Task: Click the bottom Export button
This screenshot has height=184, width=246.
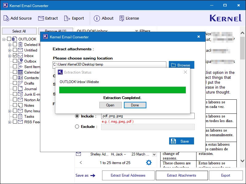Action: [x=226, y=175]
